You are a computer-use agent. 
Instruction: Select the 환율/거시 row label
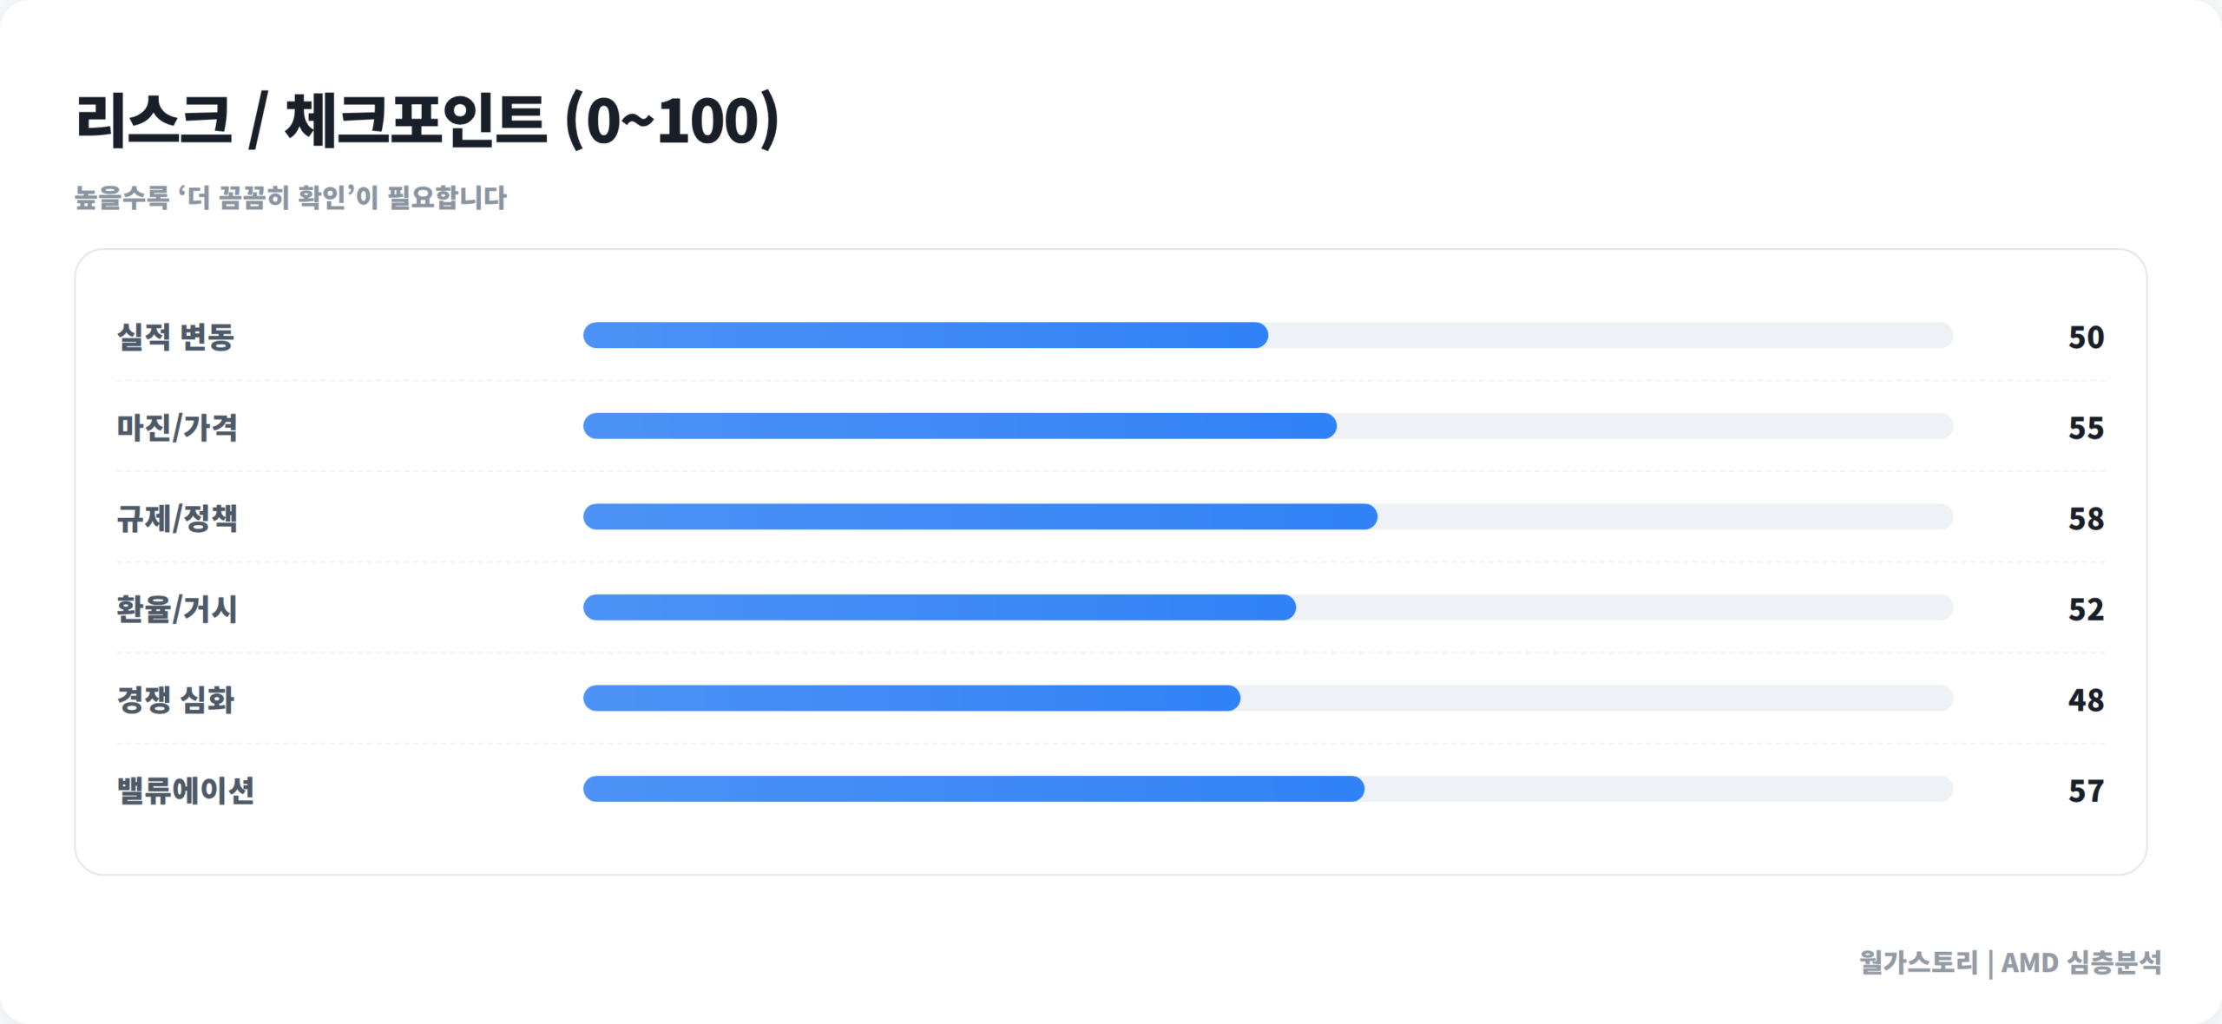[x=177, y=609]
